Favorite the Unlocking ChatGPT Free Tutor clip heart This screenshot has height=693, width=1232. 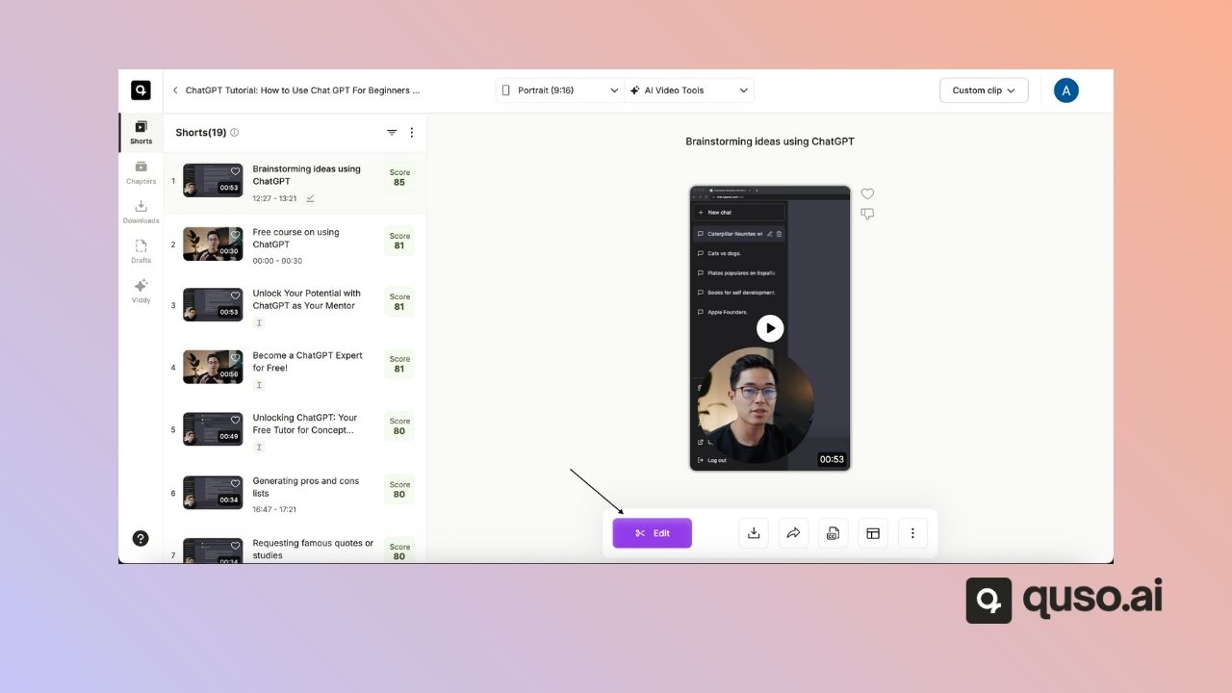pos(235,421)
